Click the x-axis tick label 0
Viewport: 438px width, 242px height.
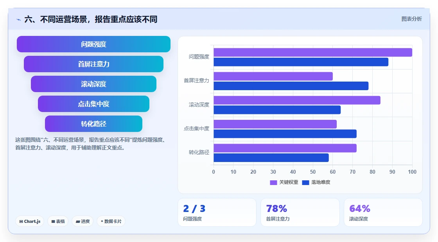coord(214,172)
